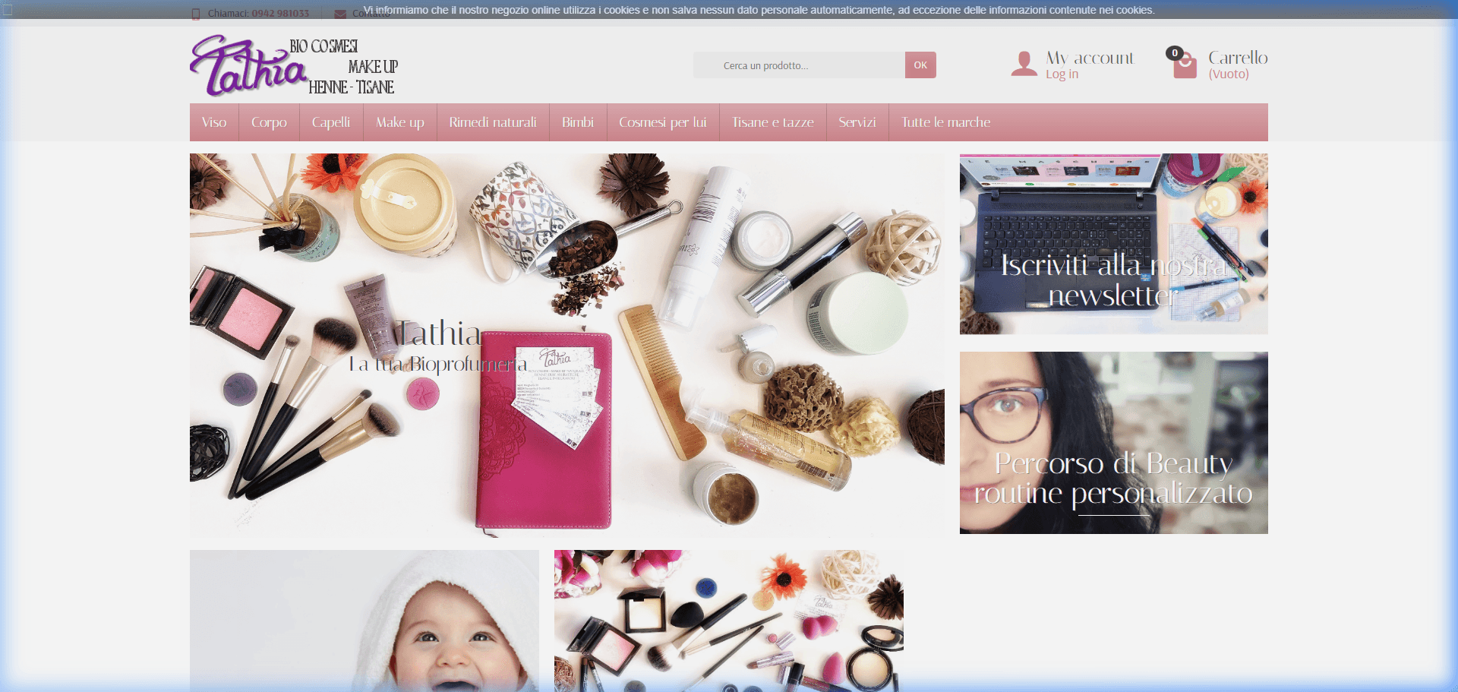Open the Carrello cart link
This screenshot has width=1458, height=692.
click(x=1238, y=58)
